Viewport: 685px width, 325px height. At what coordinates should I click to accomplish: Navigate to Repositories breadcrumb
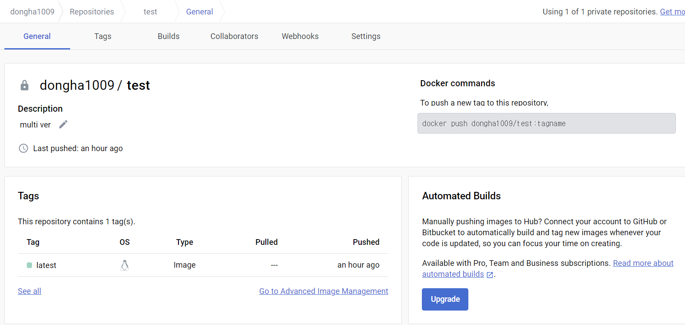92,12
